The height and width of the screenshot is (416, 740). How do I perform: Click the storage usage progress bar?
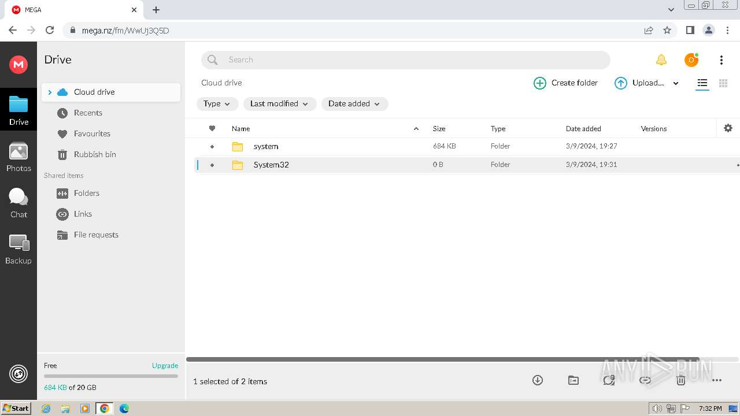tap(111, 376)
